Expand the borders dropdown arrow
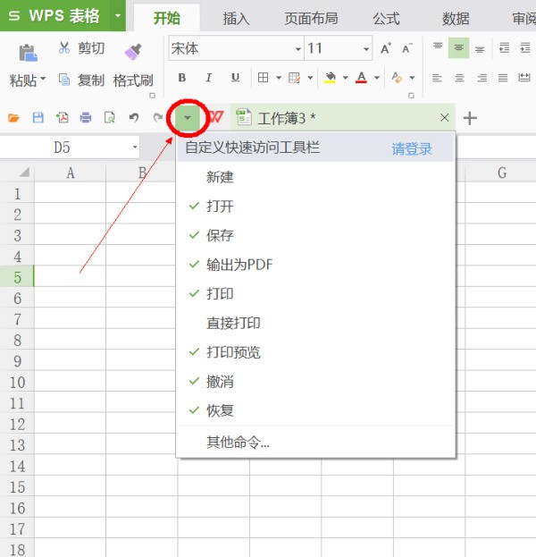This screenshot has height=557, width=536. click(x=279, y=78)
